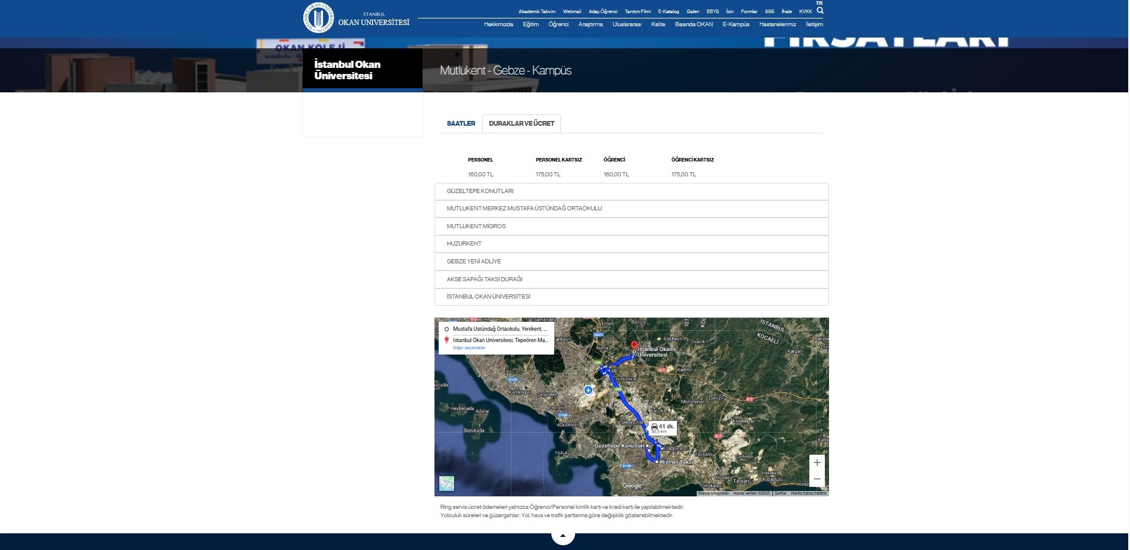Click the PERSONEL 160,00 TL price
The image size is (1130, 550).
480,175
